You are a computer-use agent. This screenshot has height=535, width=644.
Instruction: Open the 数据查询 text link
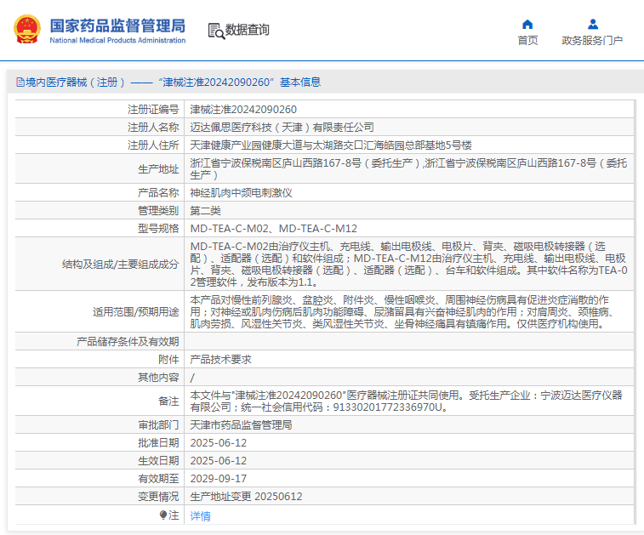(247, 31)
